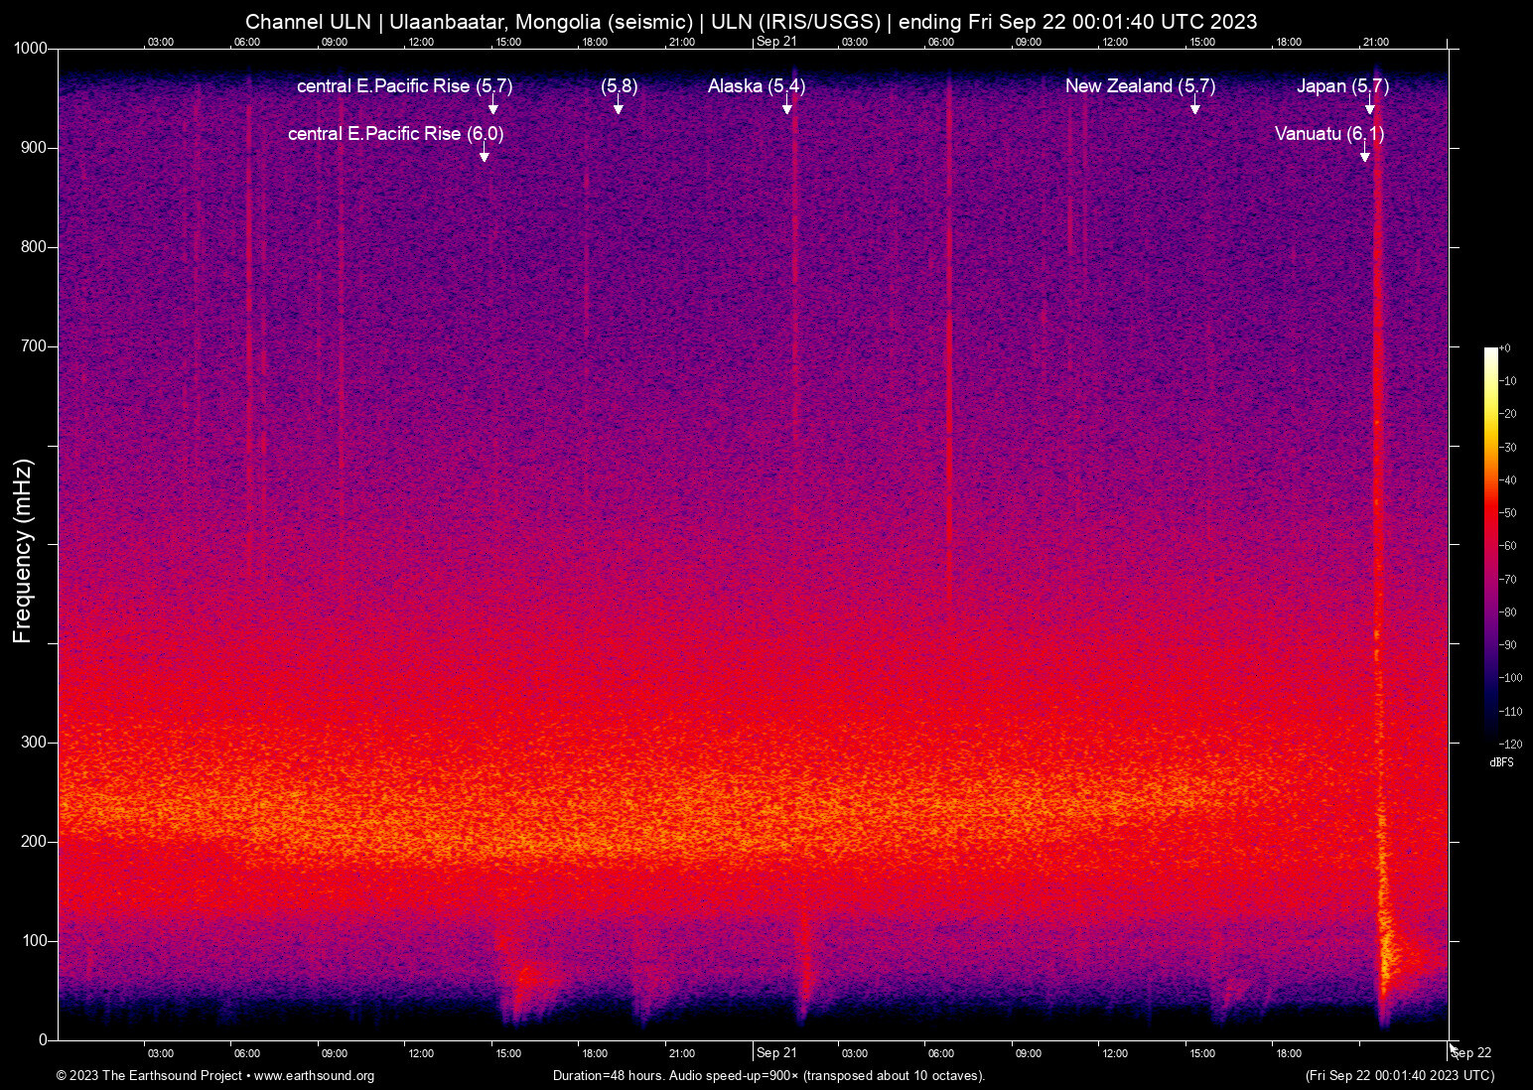Open the www.earthsound.org footer link
This screenshot has height=1090, width=1533.
(x=314, y=1076)
